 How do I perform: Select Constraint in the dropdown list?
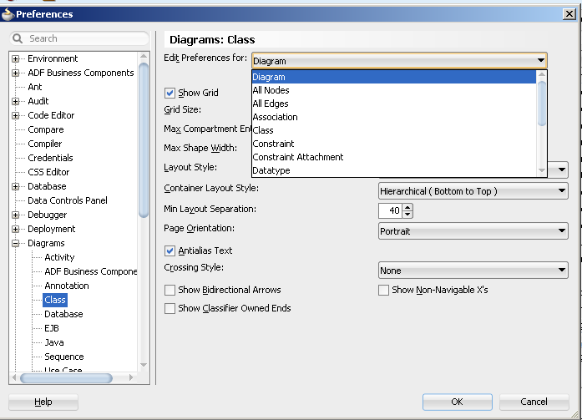[x=394, y=144]
